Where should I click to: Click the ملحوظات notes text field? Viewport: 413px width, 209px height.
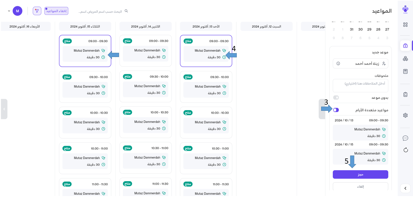click(x=360, y=86)
